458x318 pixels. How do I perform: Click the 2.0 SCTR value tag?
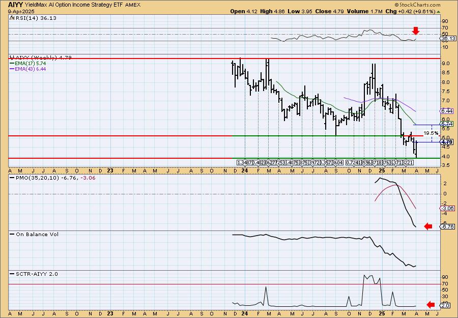(x=445, y=305)
